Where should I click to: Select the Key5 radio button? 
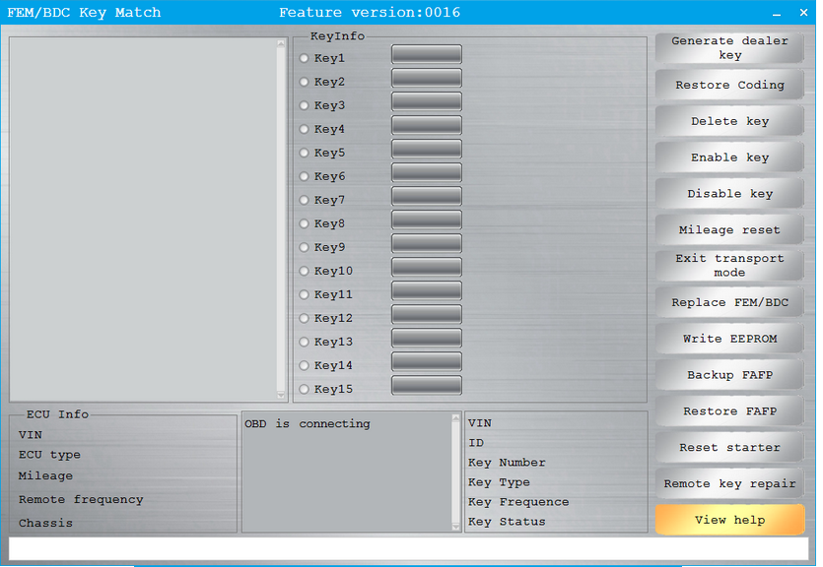pyautogui.click(x=304, y=153)
